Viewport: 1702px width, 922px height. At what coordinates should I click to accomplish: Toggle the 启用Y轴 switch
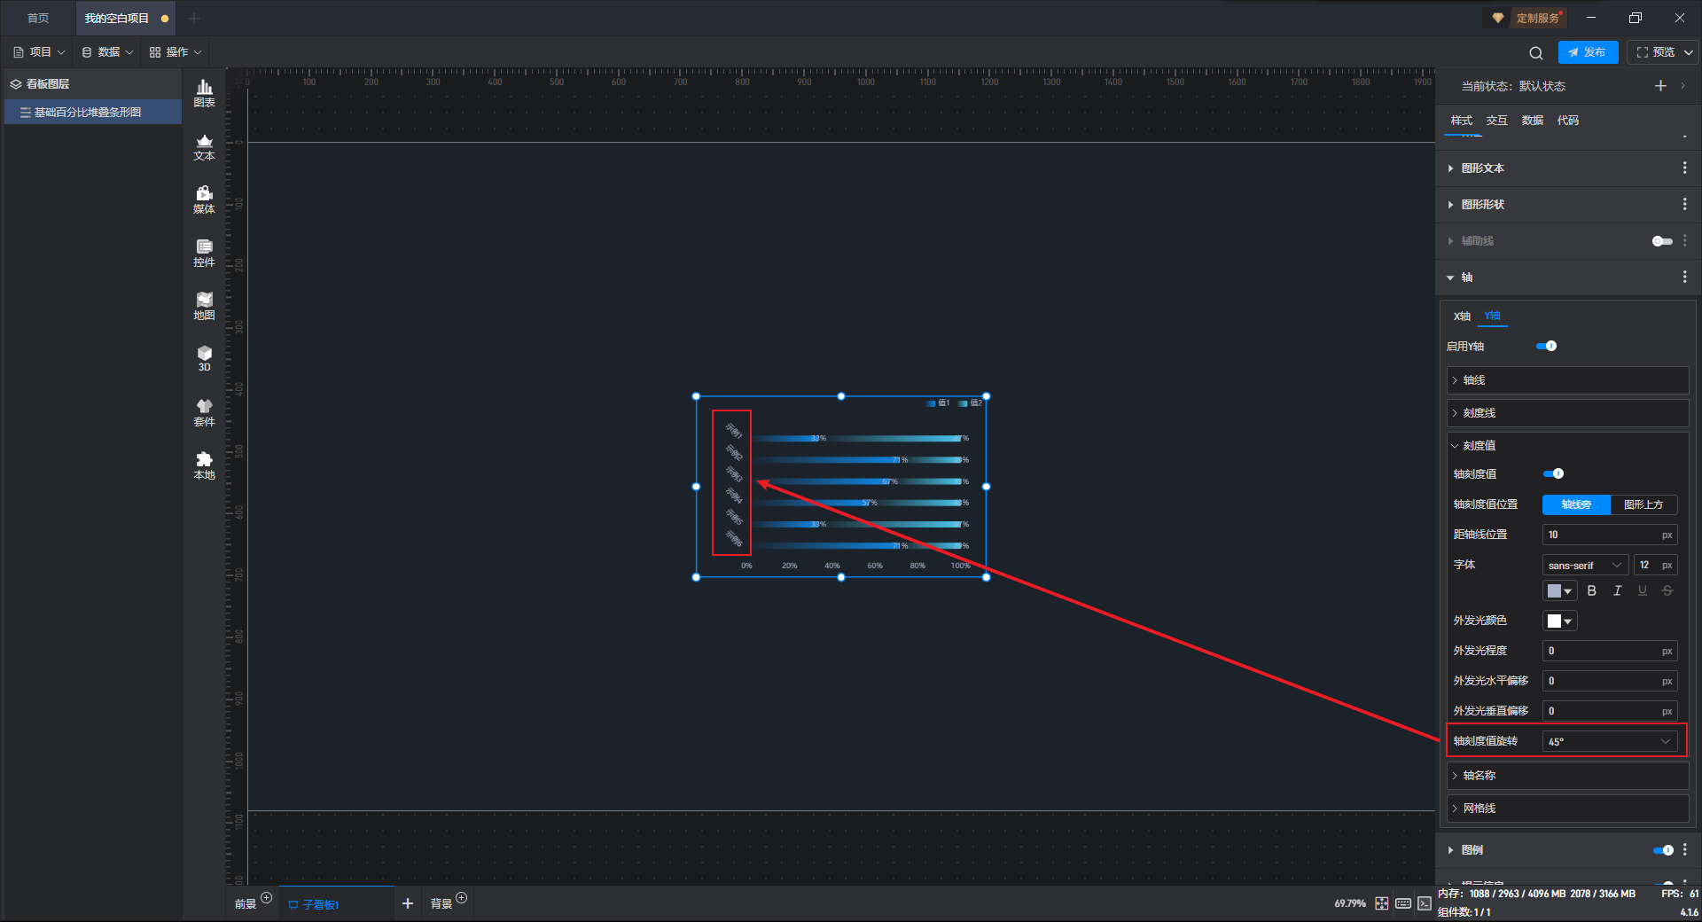1546,347
